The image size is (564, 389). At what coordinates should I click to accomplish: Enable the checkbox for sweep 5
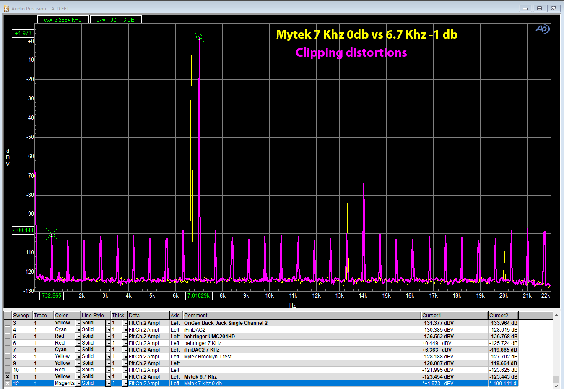click(x=8, y=337)
